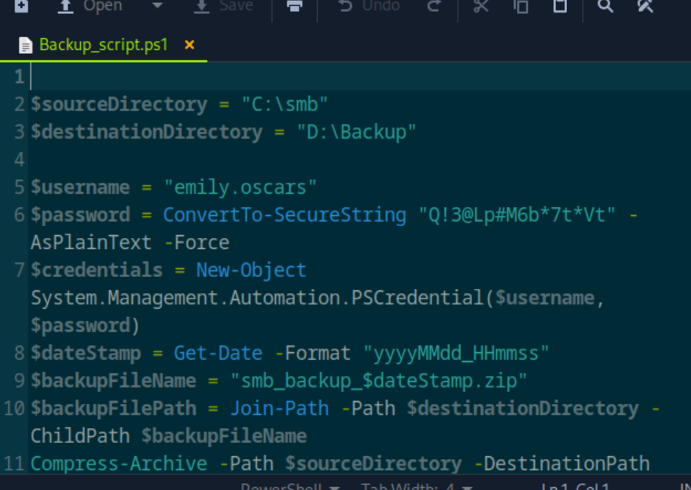Click the Ln 1, Col 1 position indicator
This screenshot has height=490, width=691.
(575, 487)
